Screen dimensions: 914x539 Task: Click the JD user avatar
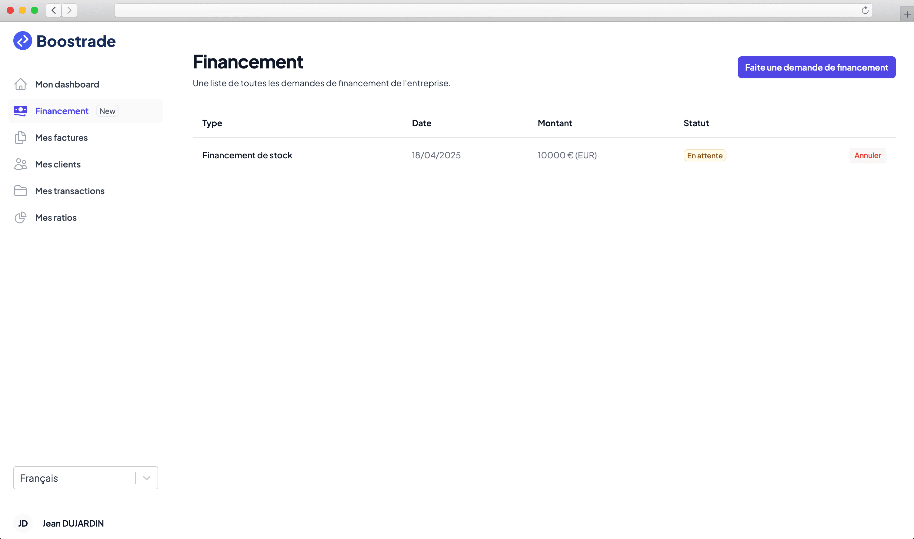pyautogui.click(x=23, y=523)
